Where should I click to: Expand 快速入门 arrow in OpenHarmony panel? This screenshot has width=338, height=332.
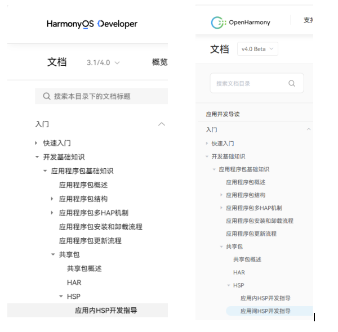(x=207, y=143)
